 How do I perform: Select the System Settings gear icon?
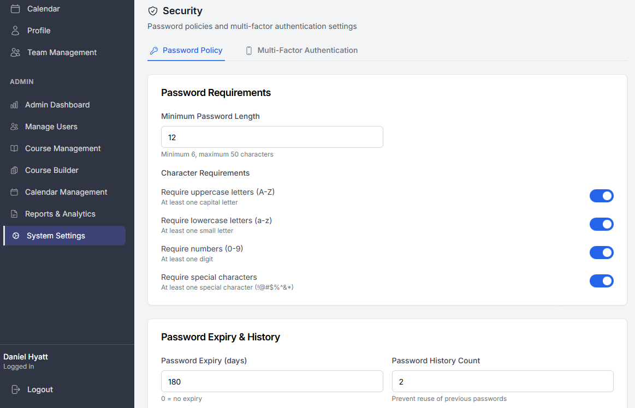click(x=13, y=236)
